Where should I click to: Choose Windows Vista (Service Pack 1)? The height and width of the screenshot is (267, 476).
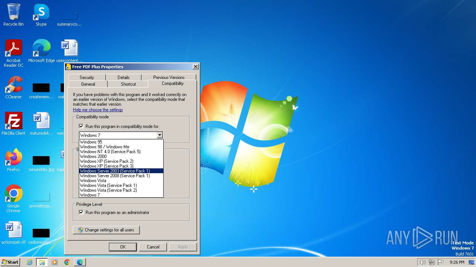click(121, 185)
